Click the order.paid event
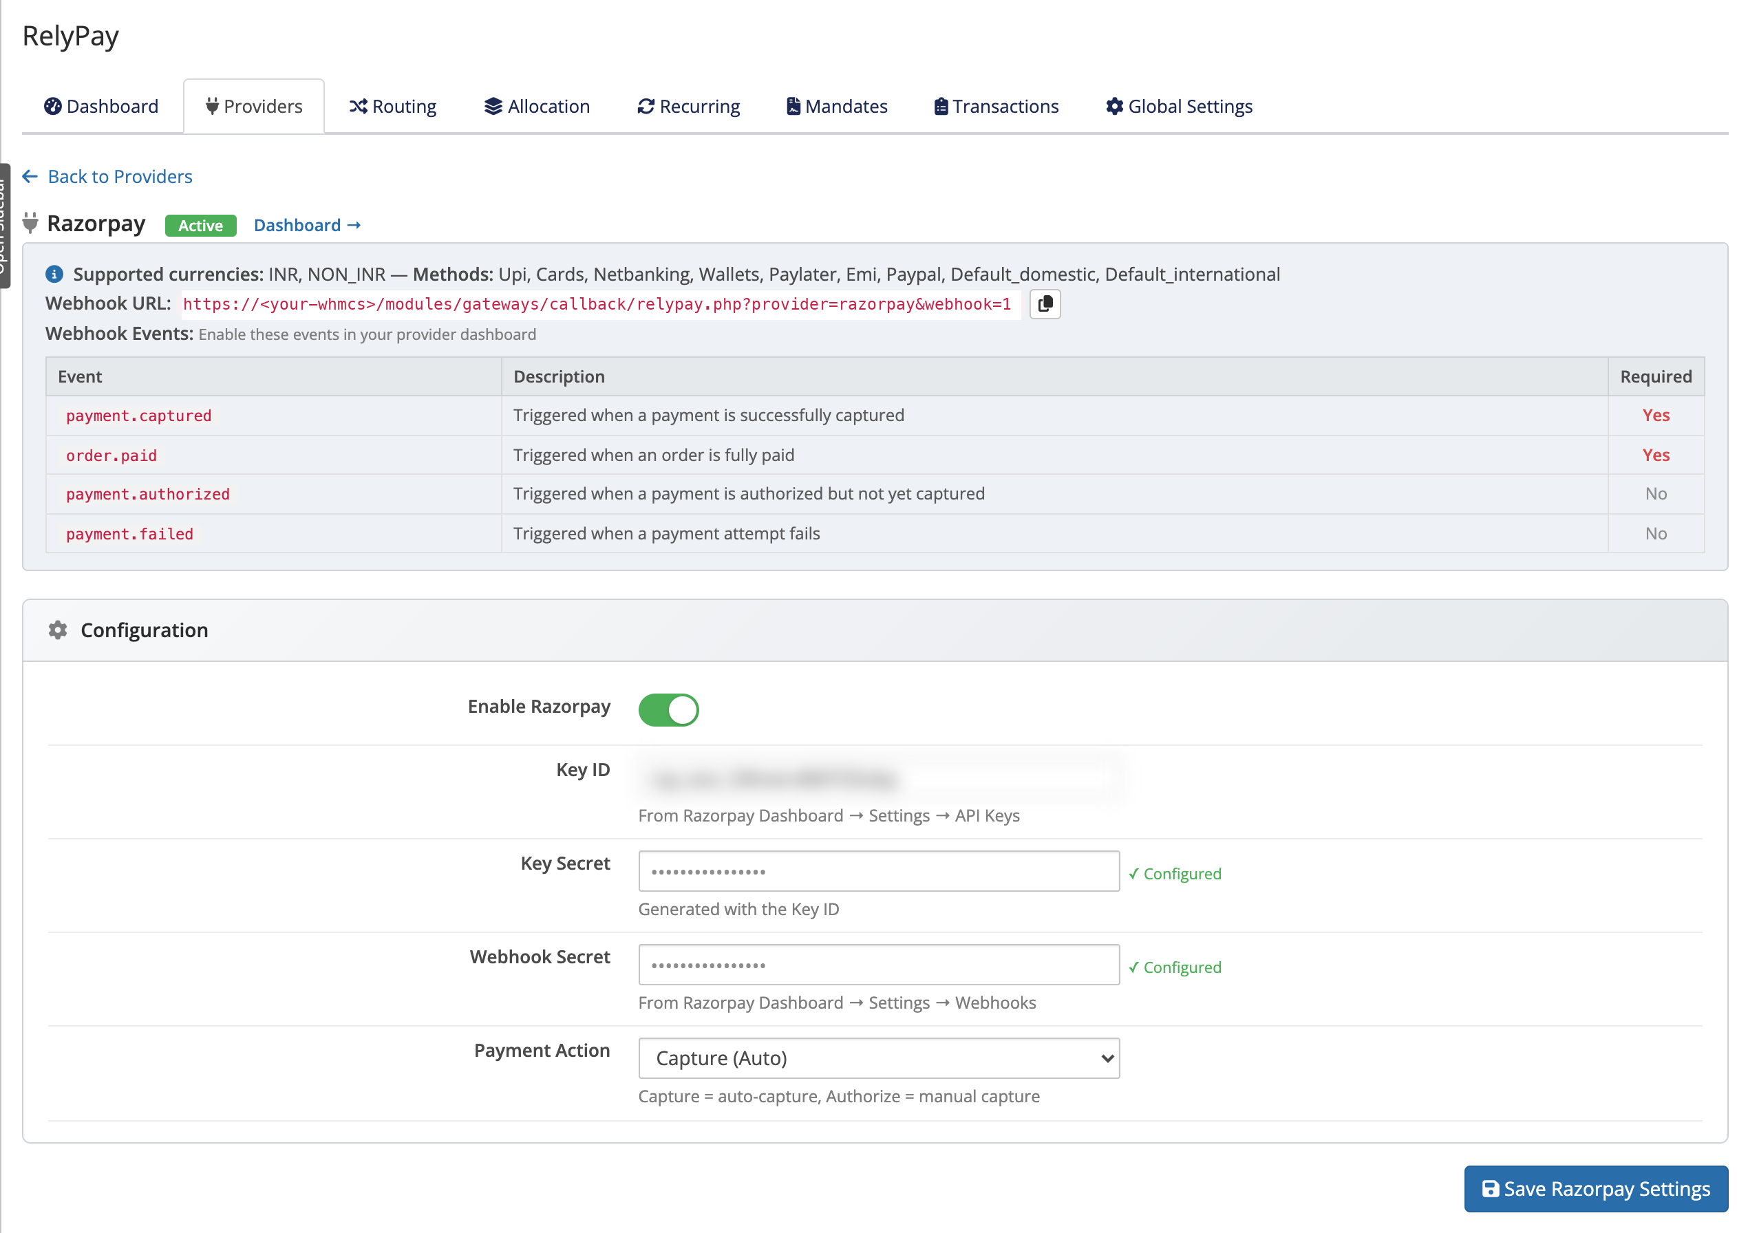The height and width of the screenshot is (1233, 1737). click(x=111, y=455)
